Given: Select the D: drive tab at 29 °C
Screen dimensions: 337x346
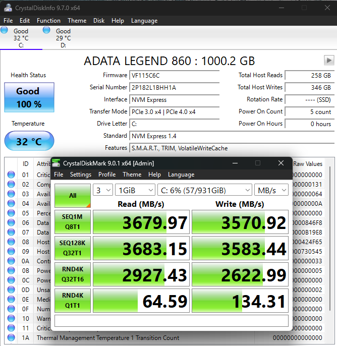Looking at the screenshot, I should click(x=64, y=38).
